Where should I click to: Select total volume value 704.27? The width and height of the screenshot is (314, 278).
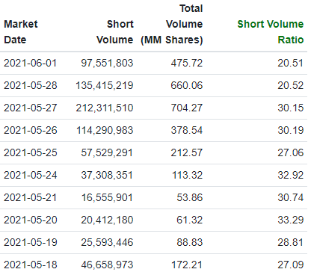pos(187,108)
